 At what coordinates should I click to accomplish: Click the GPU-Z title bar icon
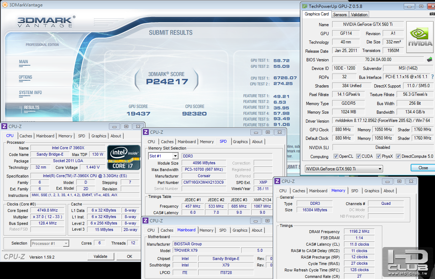tap(305, 6)
